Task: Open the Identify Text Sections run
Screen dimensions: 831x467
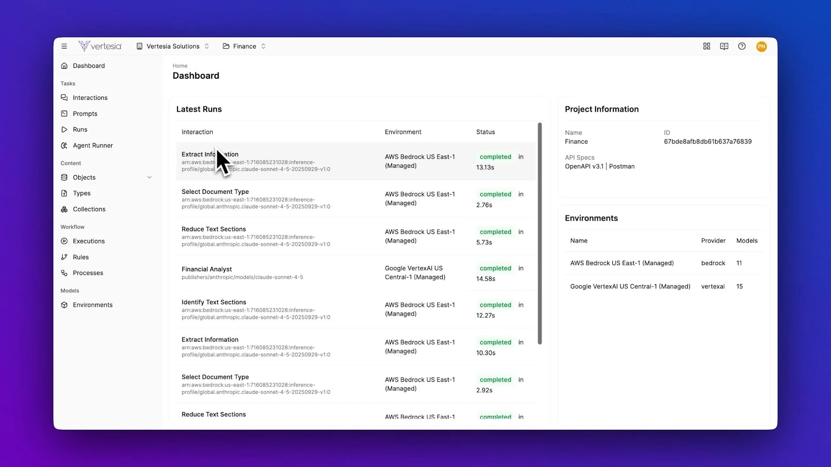Action: (356, 310)
